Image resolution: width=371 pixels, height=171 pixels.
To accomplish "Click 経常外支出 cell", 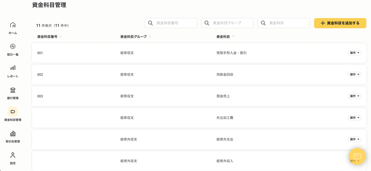I will coord(225,139).
